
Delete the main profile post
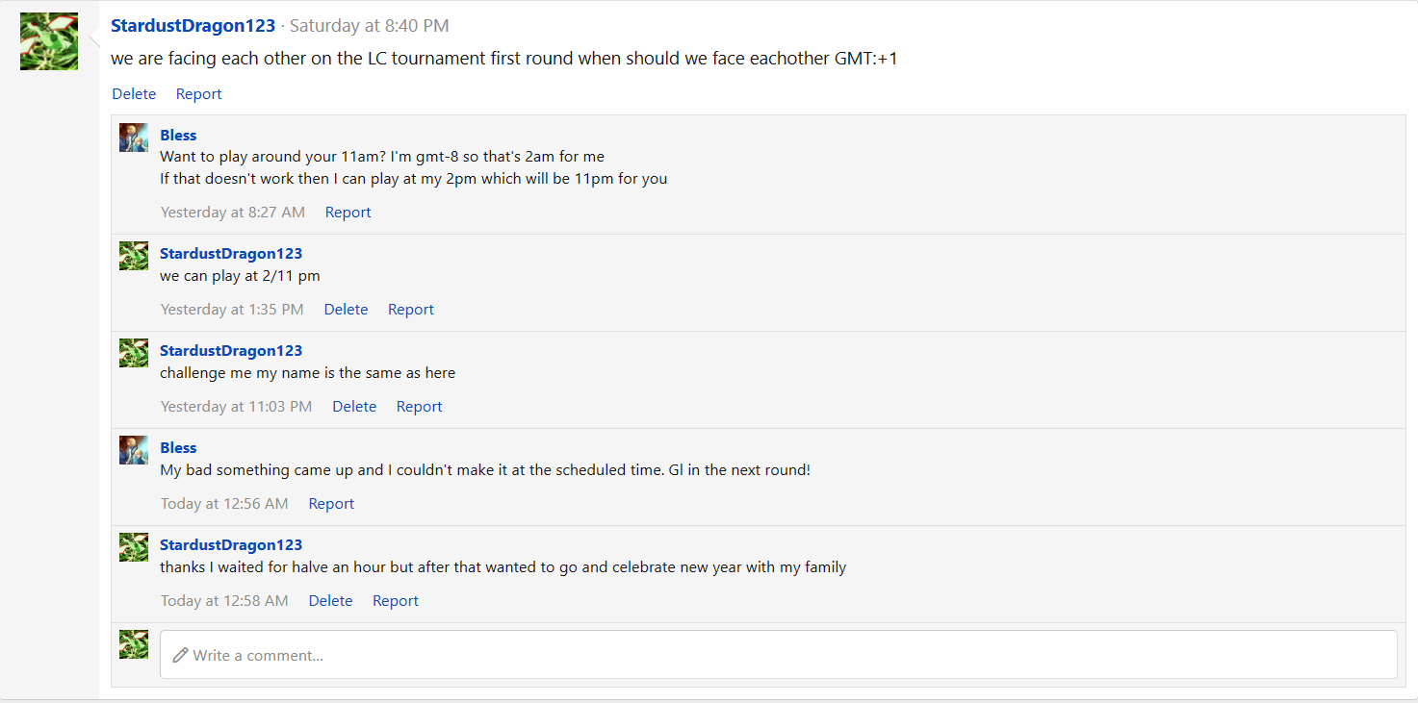pos(134,94)
